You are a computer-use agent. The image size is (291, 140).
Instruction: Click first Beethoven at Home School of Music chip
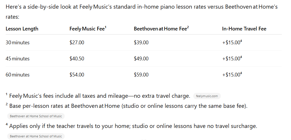(36, 116)
